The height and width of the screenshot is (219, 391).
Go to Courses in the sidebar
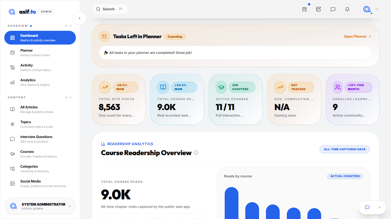40,154
